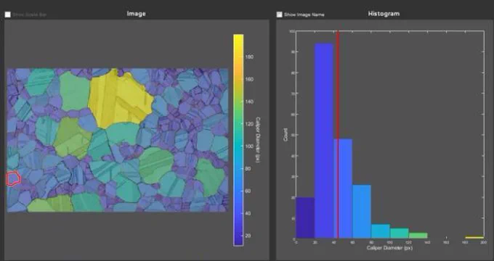Click the red vertical marker line in histogram
This screenshot has height=261, width=494.
point(338,134)
